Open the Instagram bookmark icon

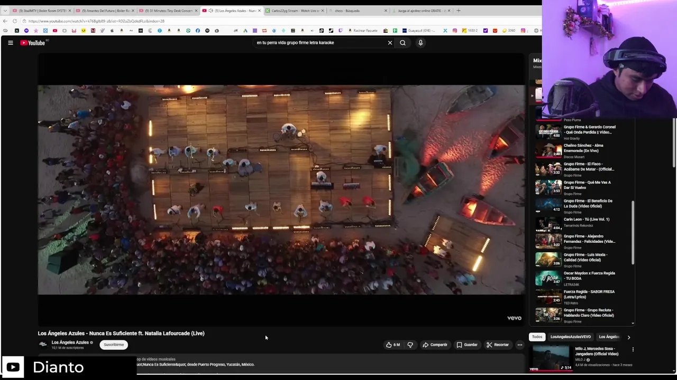tap(454, 31)
